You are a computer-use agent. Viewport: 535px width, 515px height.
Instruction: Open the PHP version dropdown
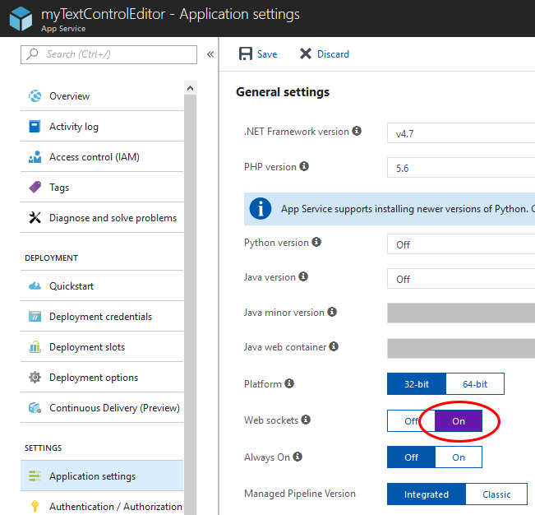click(x=461, y=167)
